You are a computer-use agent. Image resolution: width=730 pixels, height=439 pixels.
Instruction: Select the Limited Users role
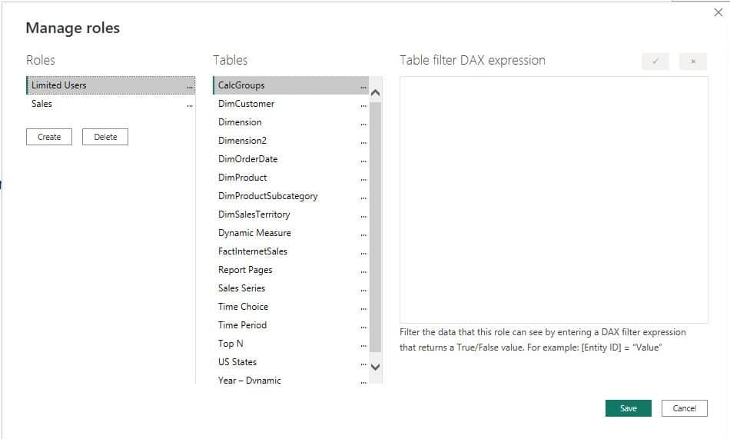tap(111, 85)
